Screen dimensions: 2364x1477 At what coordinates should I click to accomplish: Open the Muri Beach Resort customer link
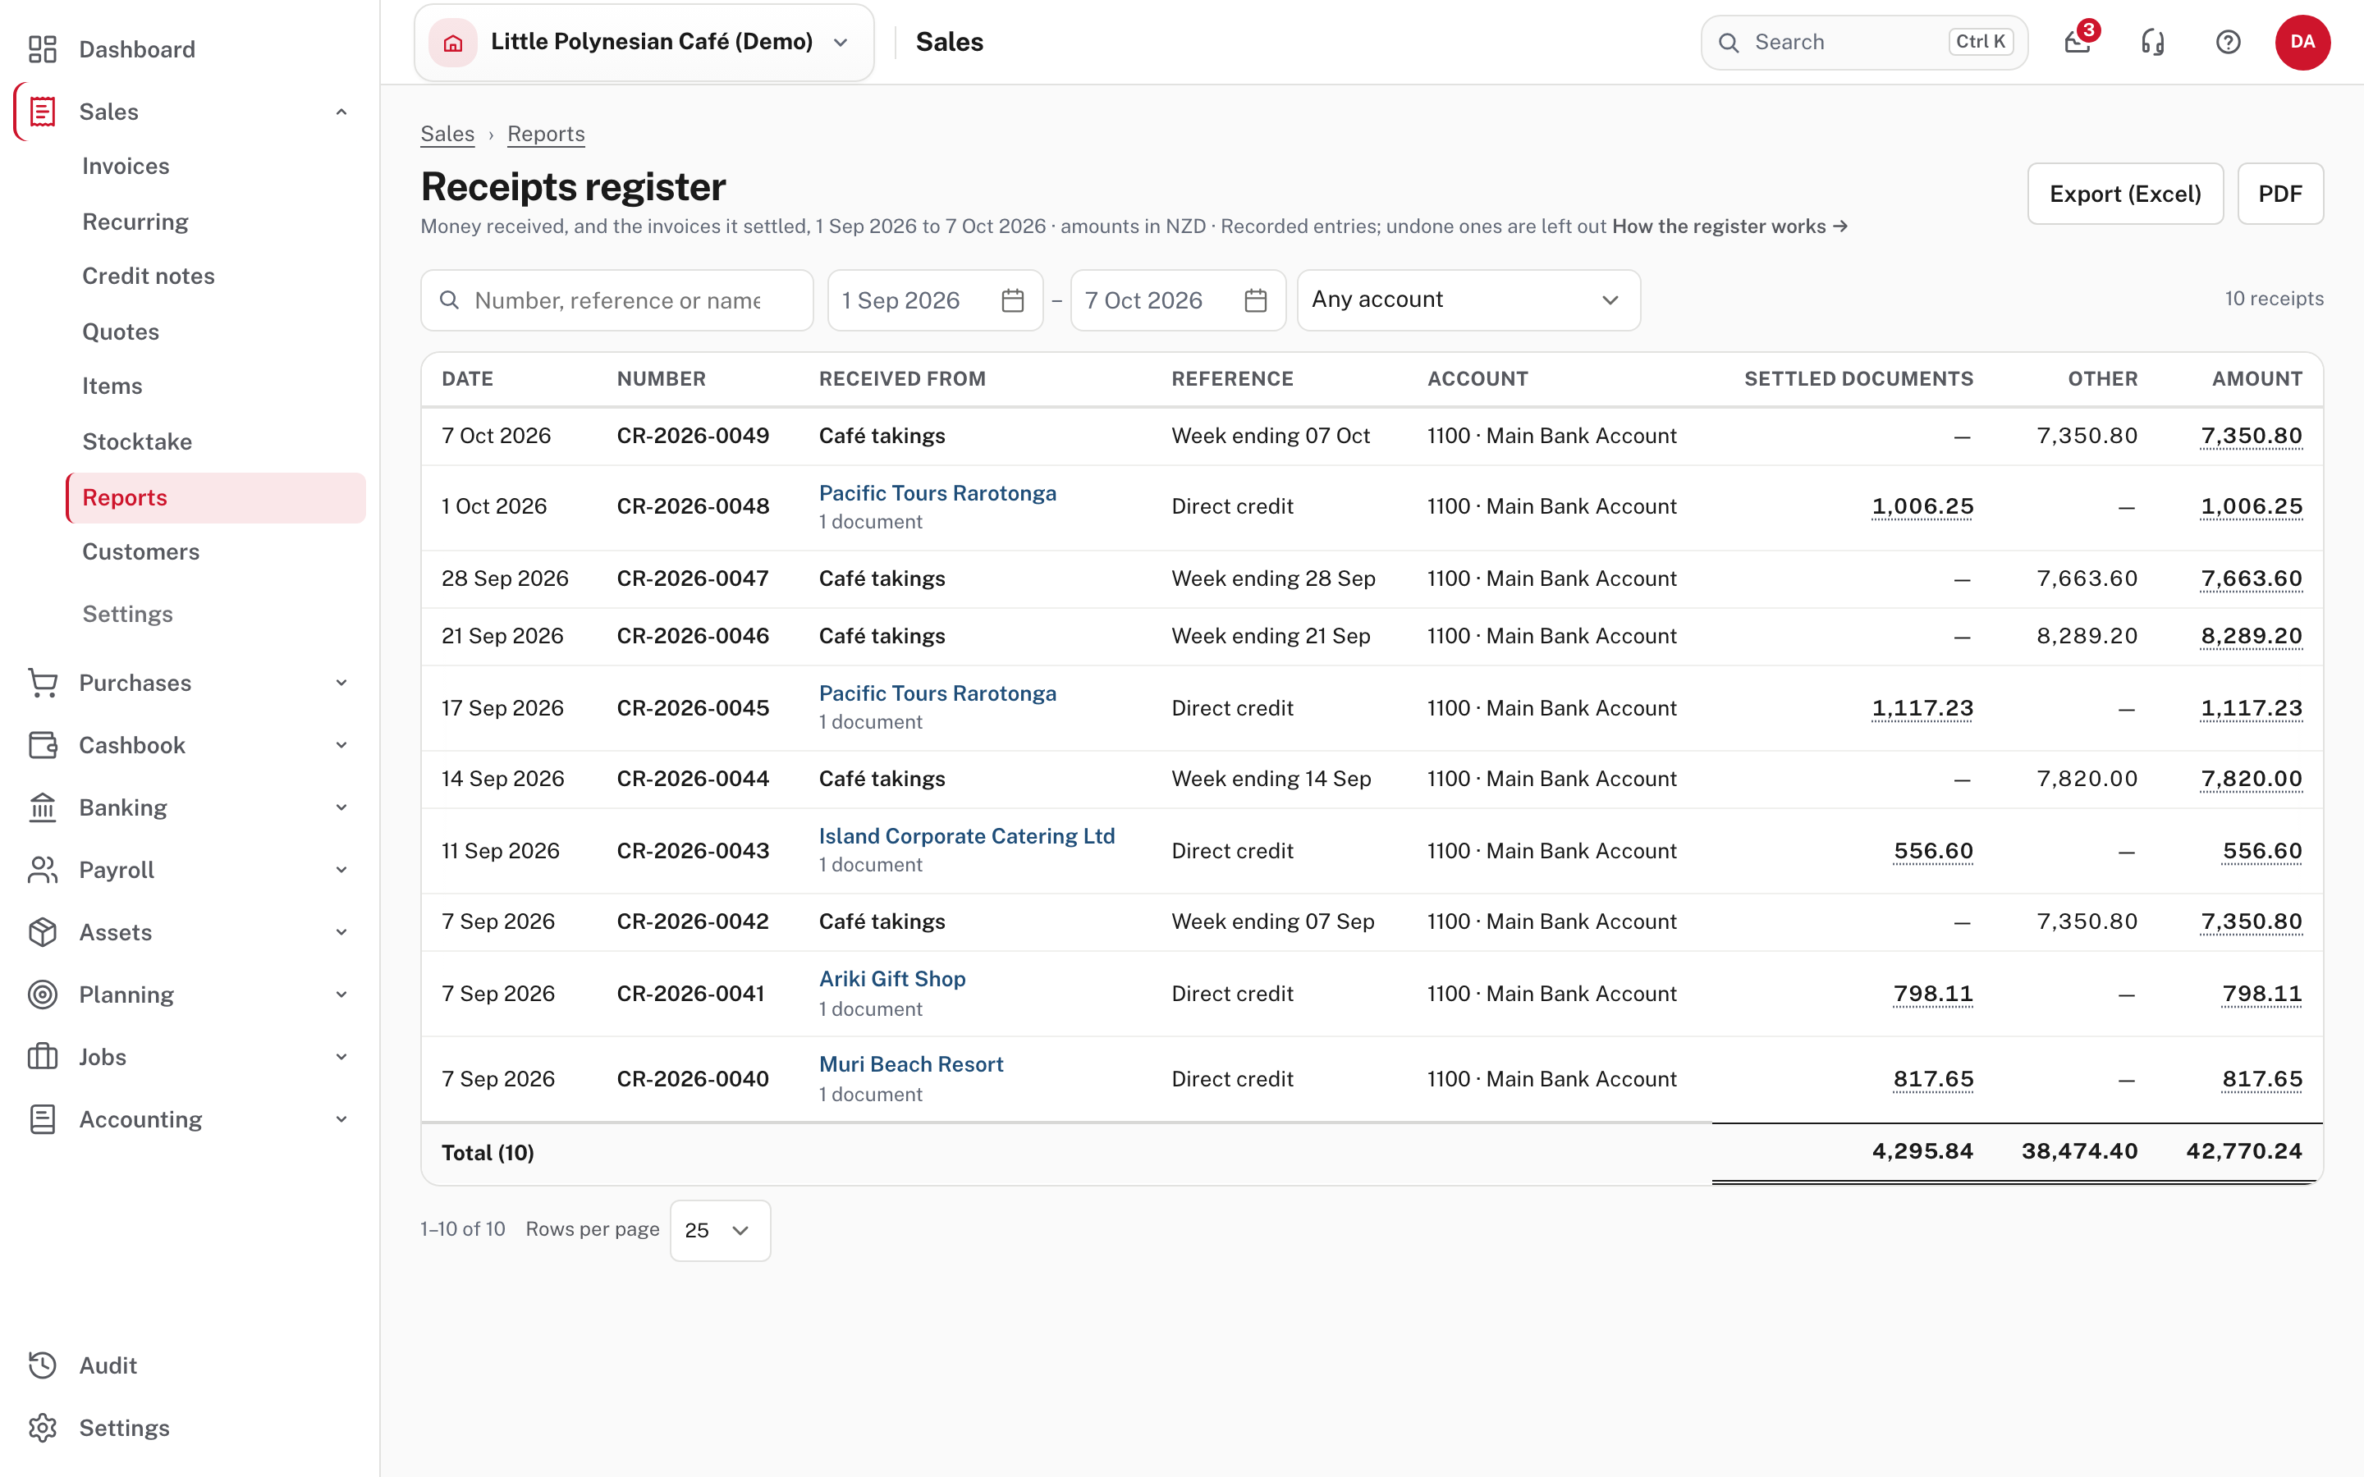(x=910, y=1063)
